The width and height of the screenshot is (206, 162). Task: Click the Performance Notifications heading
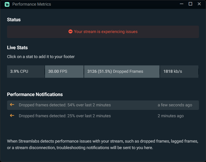[x=35, y=95]
